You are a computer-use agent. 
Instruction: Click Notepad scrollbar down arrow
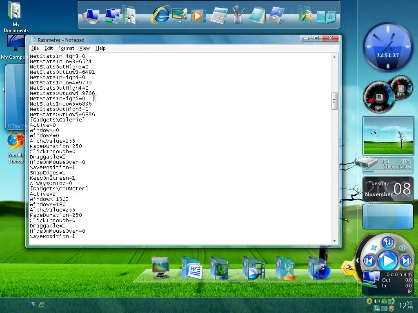(335, 241)
